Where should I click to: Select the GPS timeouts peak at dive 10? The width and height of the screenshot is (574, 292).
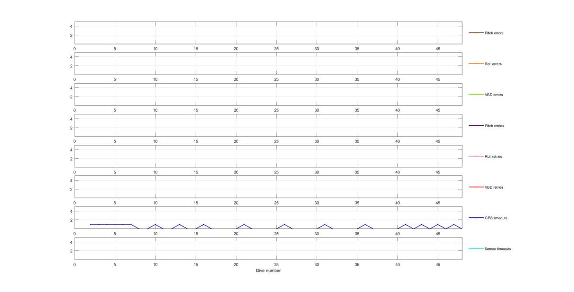155,225
